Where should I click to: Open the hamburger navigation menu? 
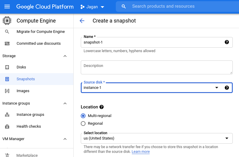[x=7, y=7]
